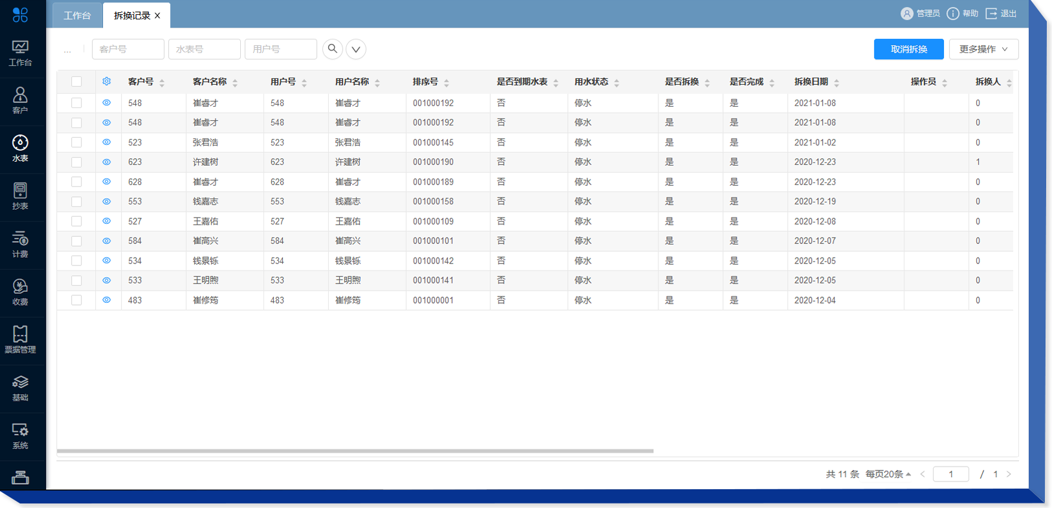Go to the next page arrow
This screenshot has width=1052, height=508.
[x=1009, y=474]
